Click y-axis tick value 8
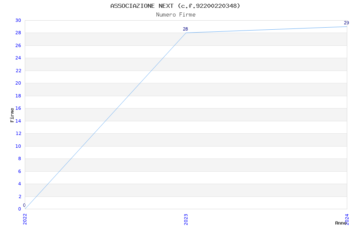 (20, 158)
